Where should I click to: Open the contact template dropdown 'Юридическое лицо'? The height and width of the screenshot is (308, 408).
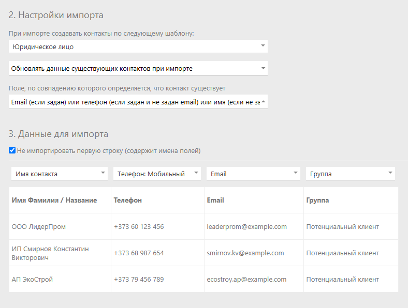(138, 47)
